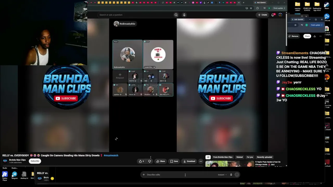Open a new Chrome tab
The height and width of the screenshot is (187, 333).
[x=244, y=3]
